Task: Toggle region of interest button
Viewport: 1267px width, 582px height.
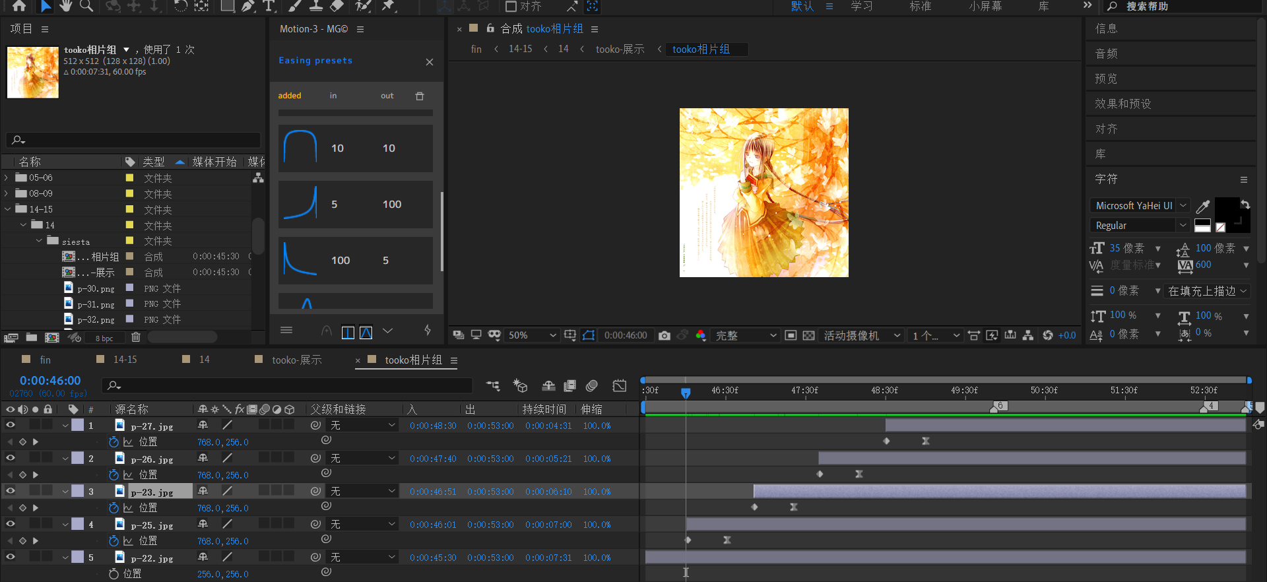Action: (x=791, y=335)
